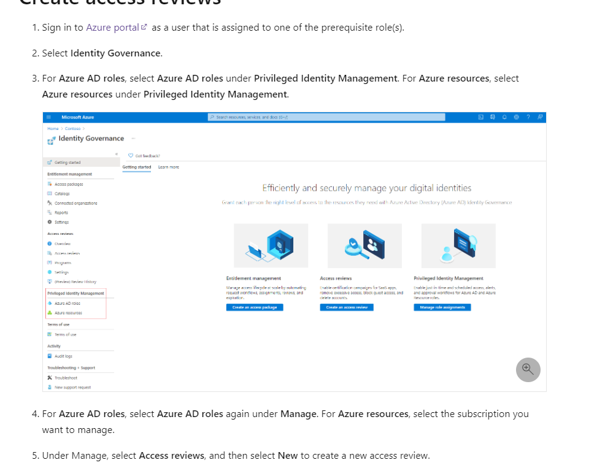
Task: Open the Cloud Shell icon in the Azure header
Action: pos(481,117)
